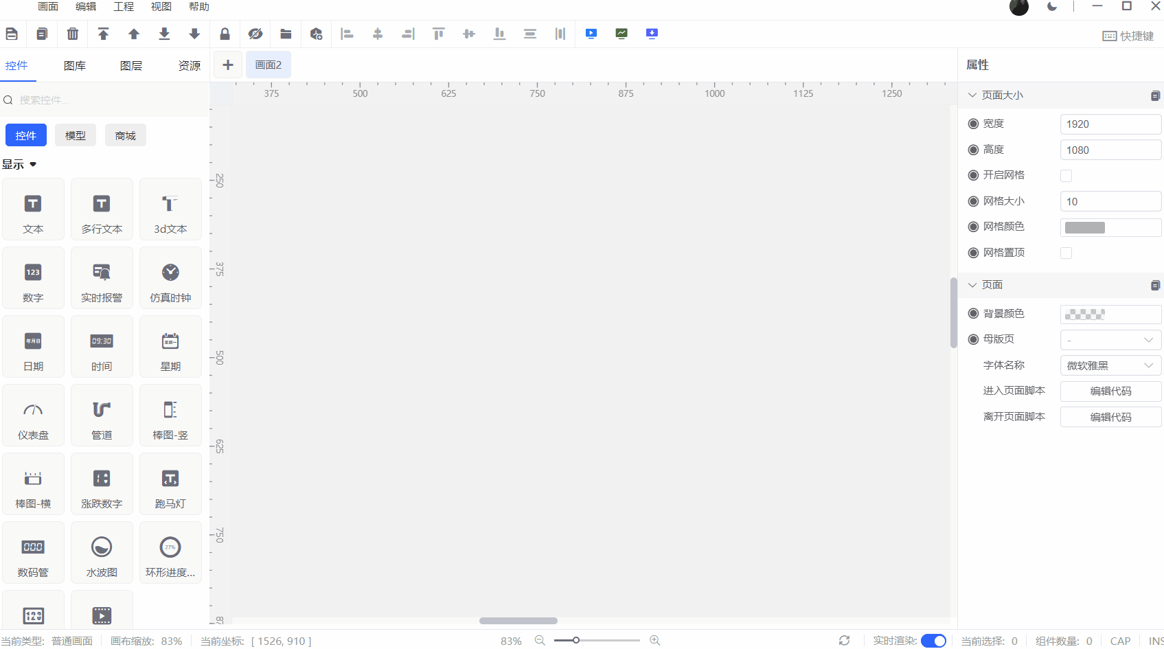Switch to the 图层 tab

130,65
